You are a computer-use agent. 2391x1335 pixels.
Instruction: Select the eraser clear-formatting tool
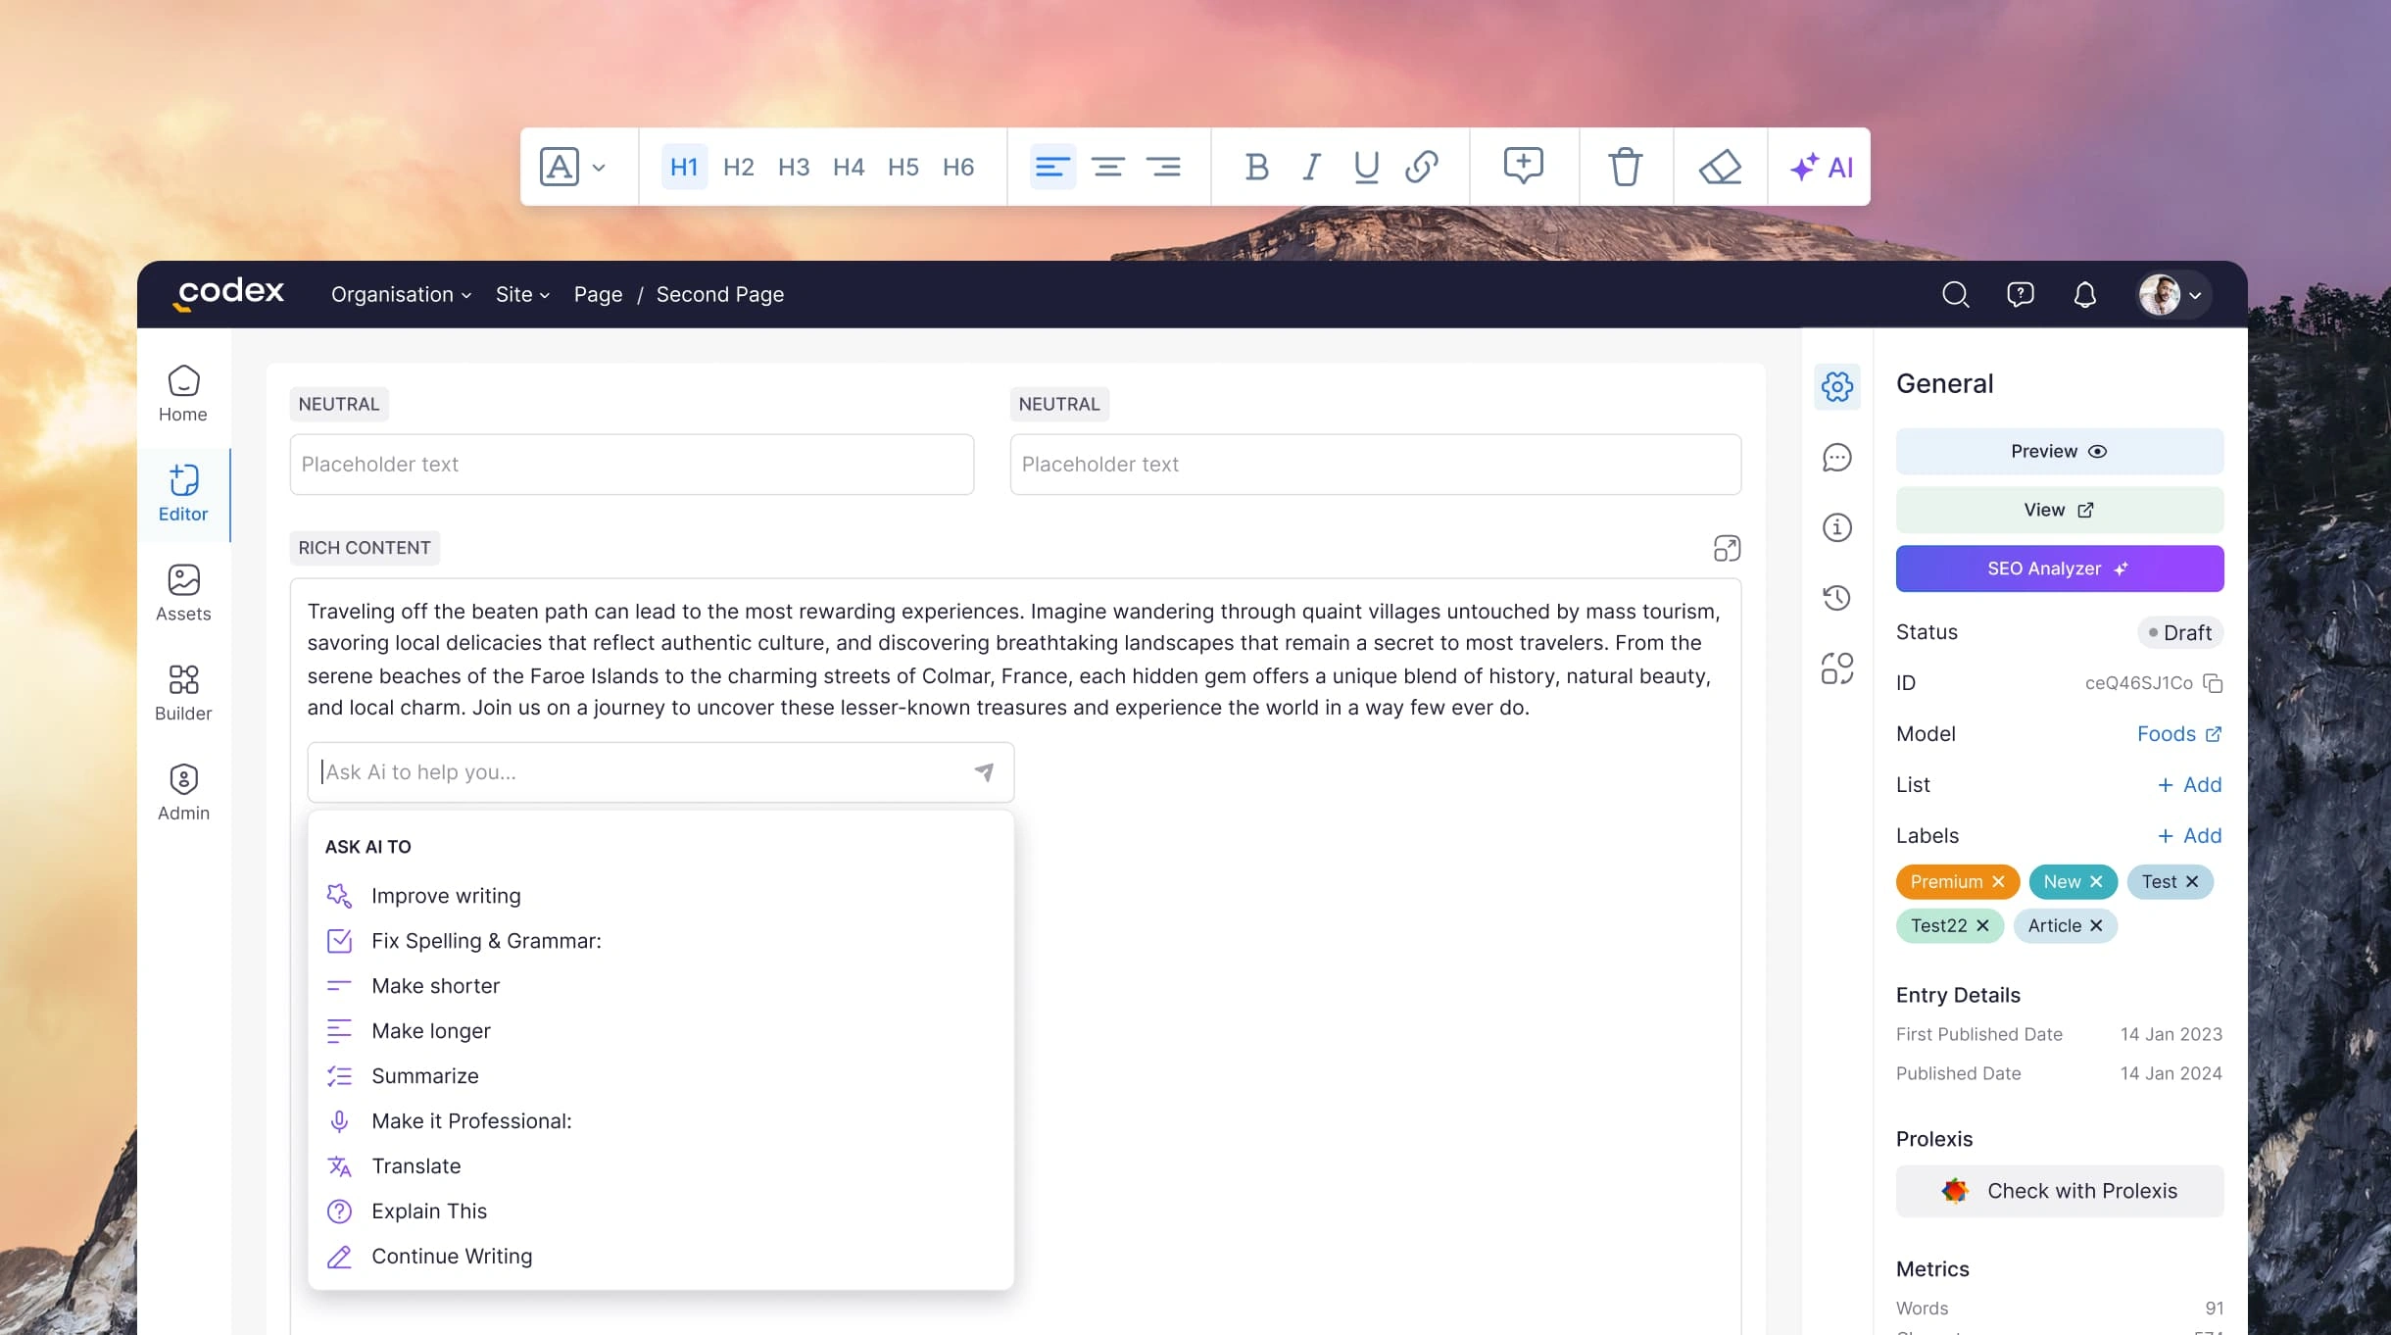pyautogui.click(x=1720, y=167)
